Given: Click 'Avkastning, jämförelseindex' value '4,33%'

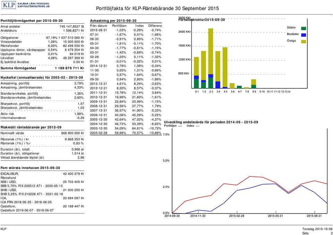Looking at the screenshot, I should pyautogui.click(x=79, y=87).
